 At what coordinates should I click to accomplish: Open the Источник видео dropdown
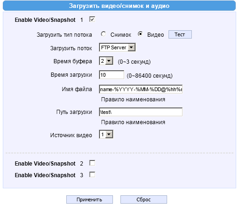pos(106,134)
